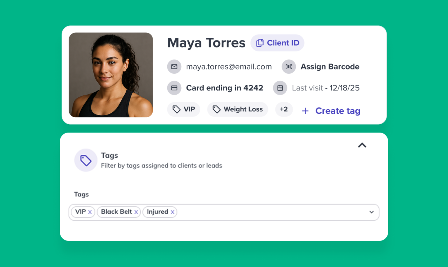448x267 pixels.
Task: Collapse the Tags section with chevron
Action: 362,145
